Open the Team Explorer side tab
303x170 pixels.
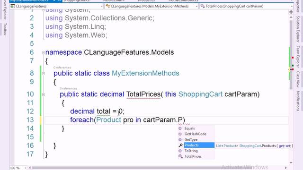click(x=298, y=57)
